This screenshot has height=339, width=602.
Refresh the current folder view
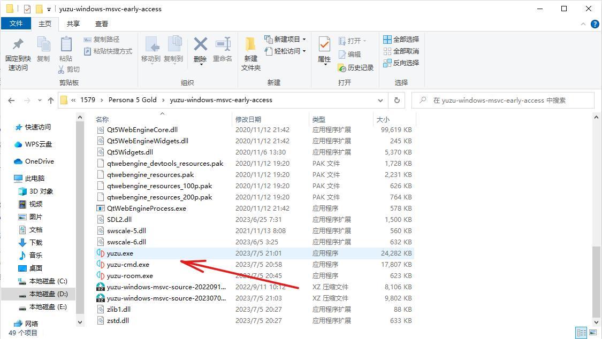[397, 100]
